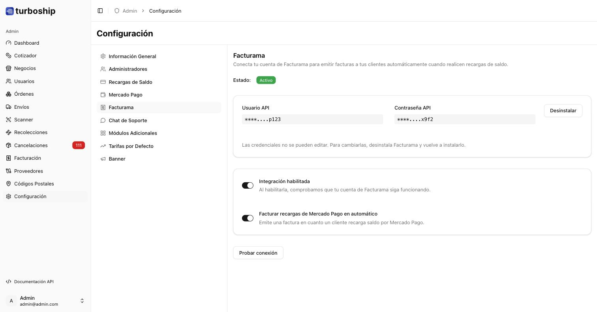The width and height of the screenshot is (597, 312).
Task: Click the Mercado Pago wallet icon
Action: click(103, 95)
